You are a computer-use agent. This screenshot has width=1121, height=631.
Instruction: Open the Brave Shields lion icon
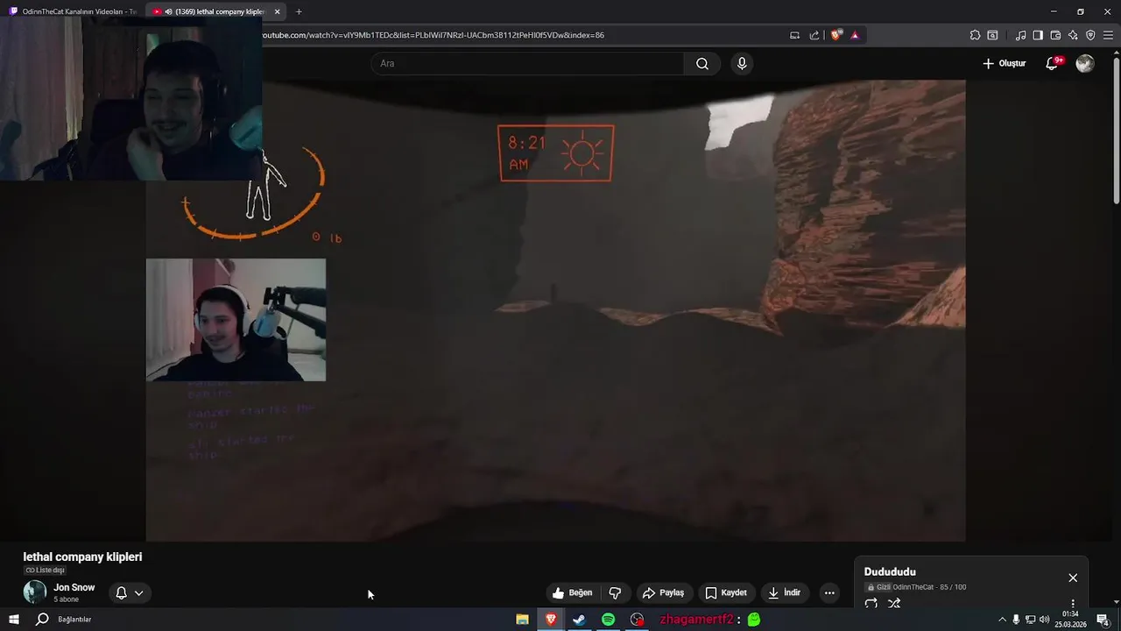coord(836,35)
